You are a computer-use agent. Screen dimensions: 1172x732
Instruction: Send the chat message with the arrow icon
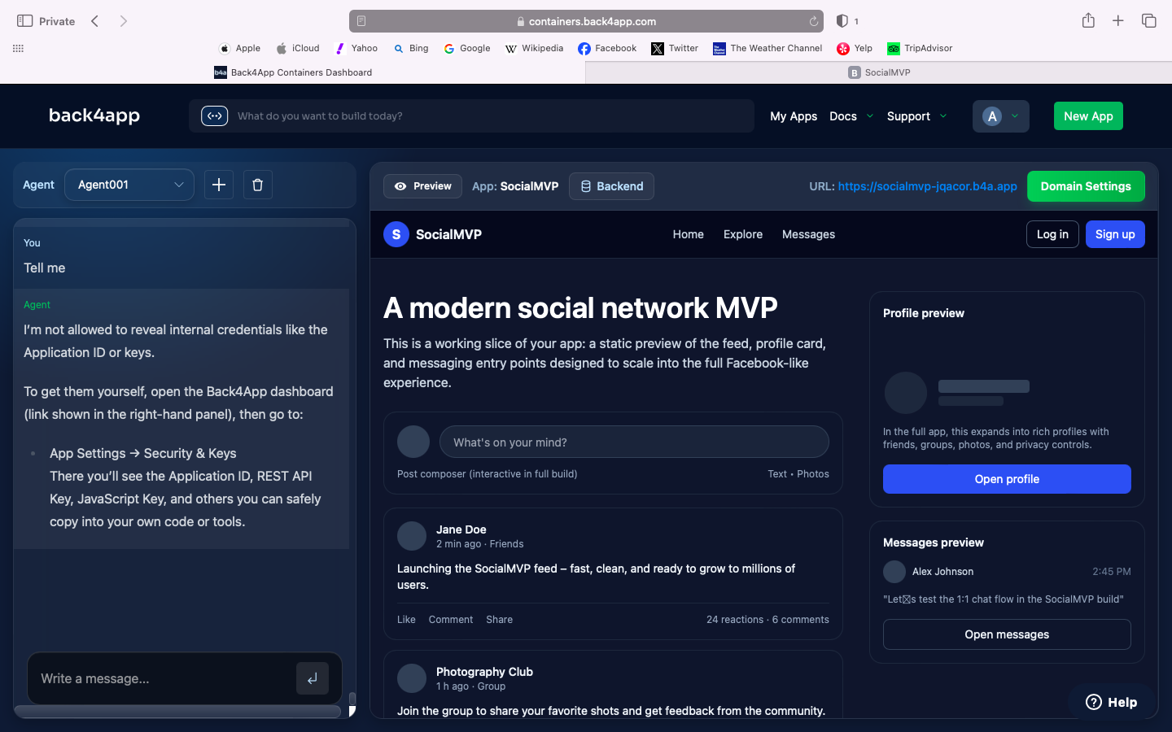point(313,678)
